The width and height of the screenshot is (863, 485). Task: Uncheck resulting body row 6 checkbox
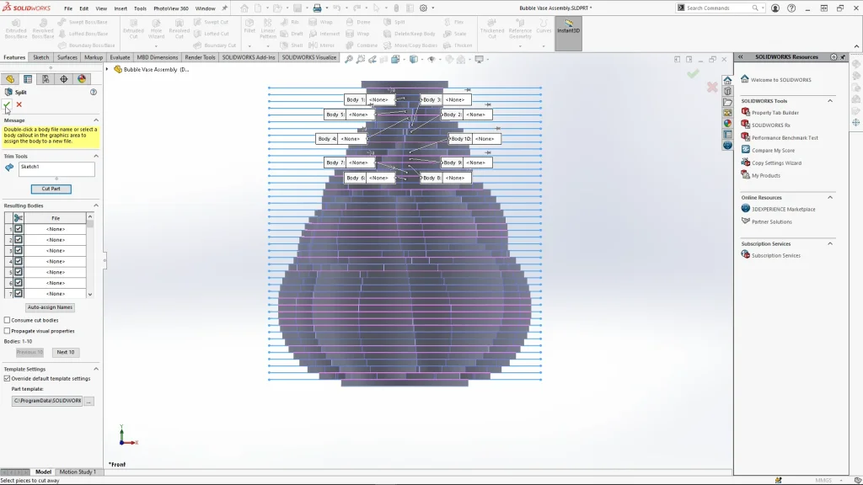pos(19,283)
